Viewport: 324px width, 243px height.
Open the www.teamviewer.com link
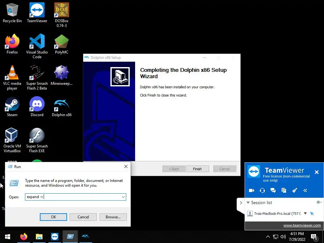click(302, 225)
